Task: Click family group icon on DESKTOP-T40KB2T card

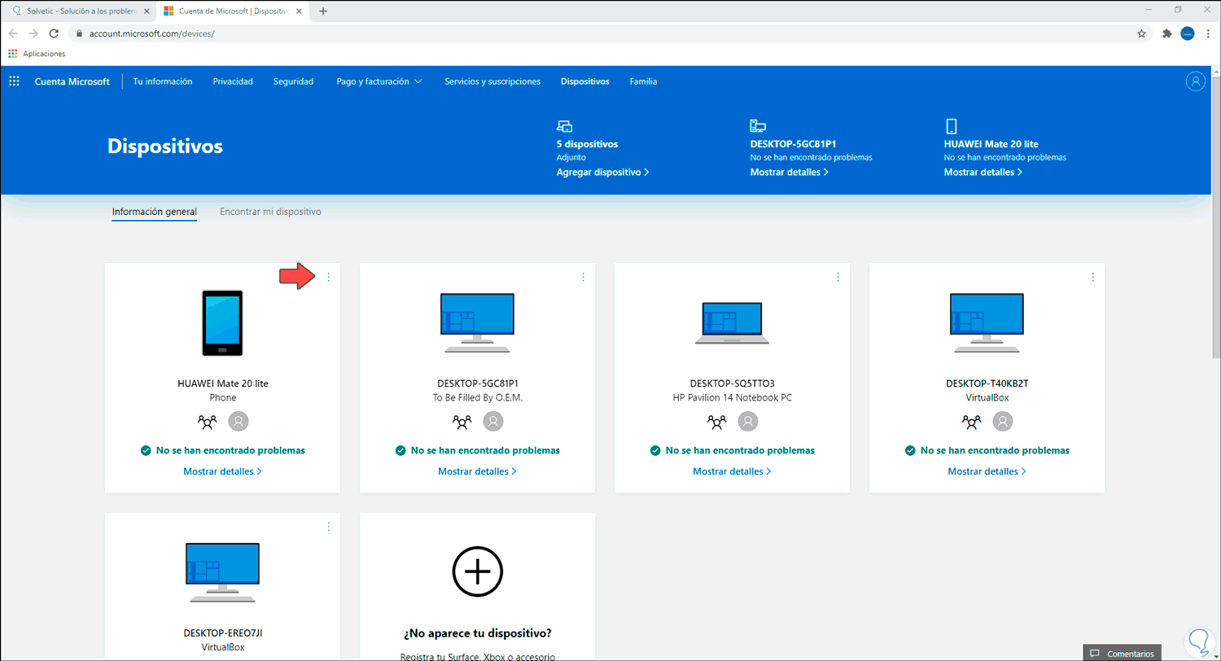Action: 972,422
